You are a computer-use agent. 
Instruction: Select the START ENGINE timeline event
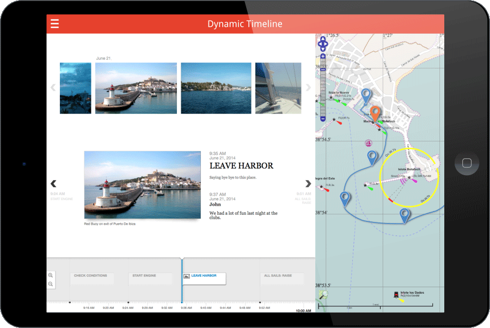(150, 279)
